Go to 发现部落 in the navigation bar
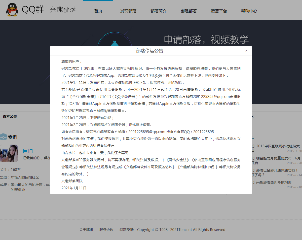302x240 pixels. pos(128,11)
